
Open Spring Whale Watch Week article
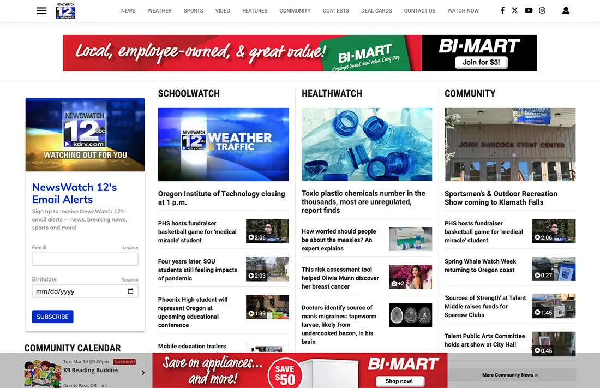pos(480,265)
